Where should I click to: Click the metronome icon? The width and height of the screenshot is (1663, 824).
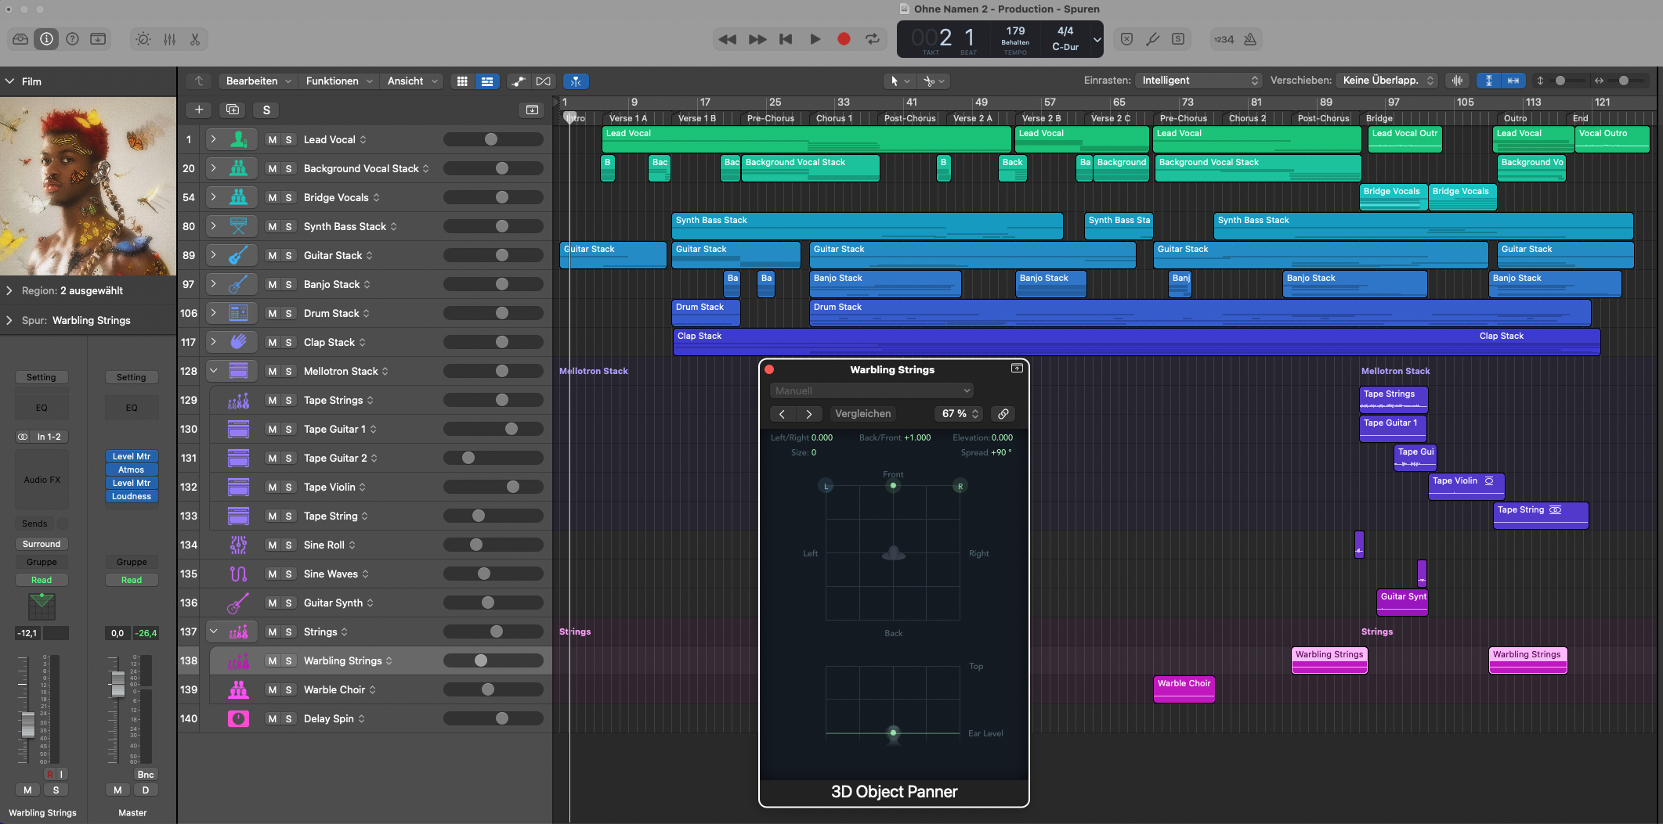(1250, 39)
